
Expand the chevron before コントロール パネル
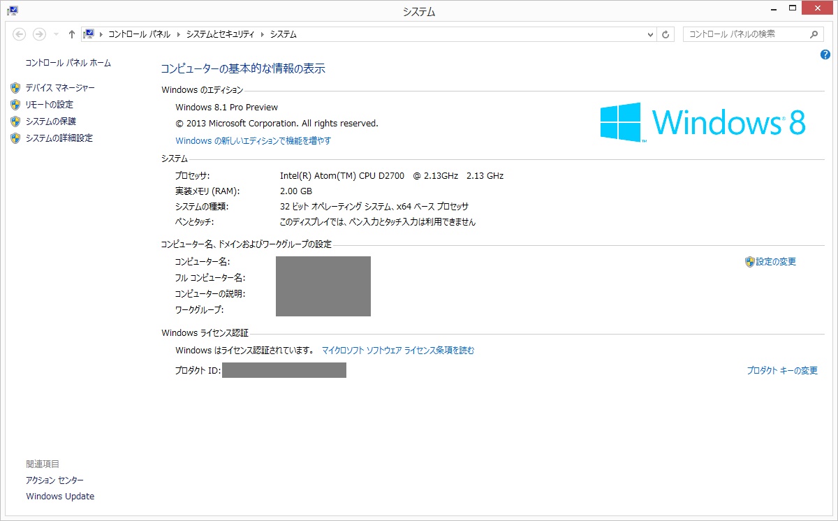101,34
